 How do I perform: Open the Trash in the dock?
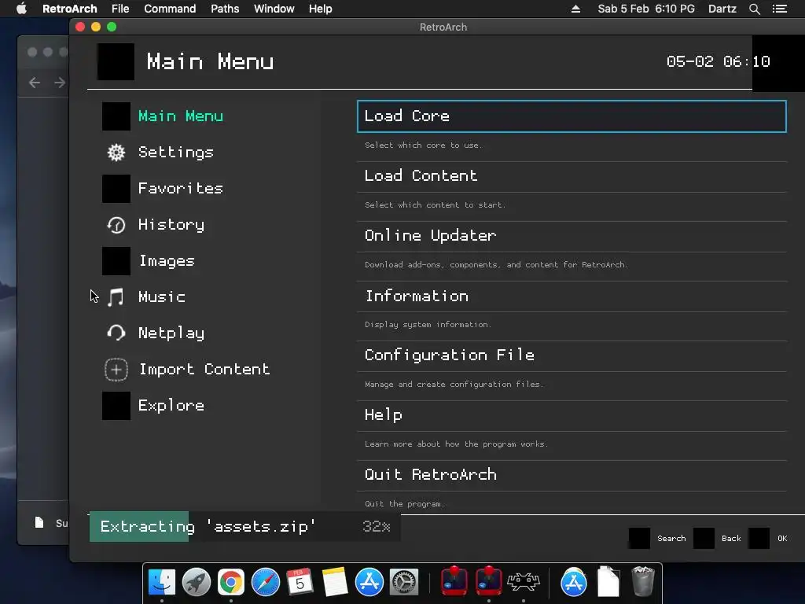click(643, 581)
